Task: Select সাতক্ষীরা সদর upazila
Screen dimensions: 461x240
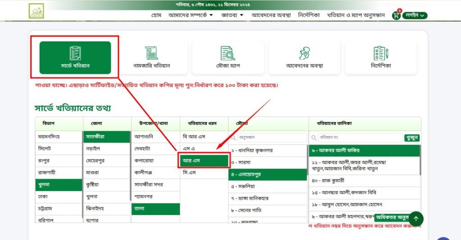Action: (155, 185)
